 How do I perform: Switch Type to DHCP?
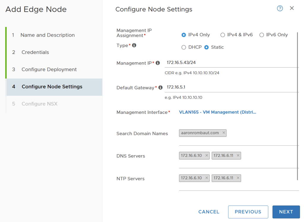184,47
